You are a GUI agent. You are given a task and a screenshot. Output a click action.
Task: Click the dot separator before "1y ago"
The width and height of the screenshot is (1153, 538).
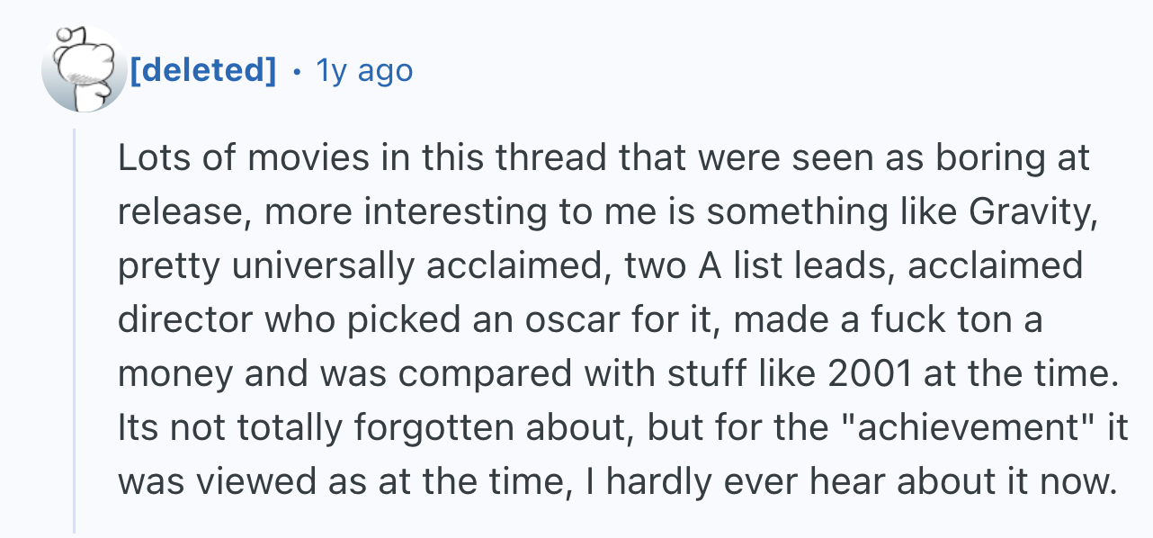[297, 70]
